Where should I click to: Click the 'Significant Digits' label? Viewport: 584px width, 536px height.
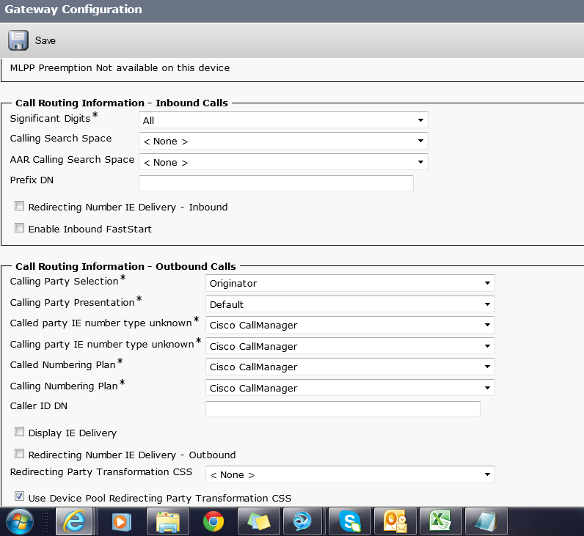(51, 118)
